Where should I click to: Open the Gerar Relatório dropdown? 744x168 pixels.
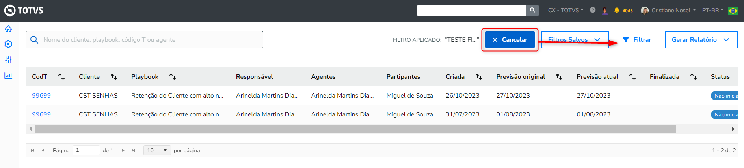(x=701, y=40)
